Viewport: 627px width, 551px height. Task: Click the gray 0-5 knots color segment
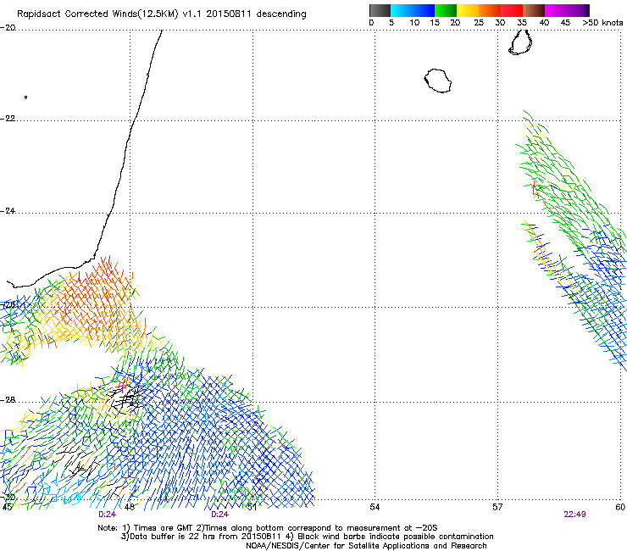(380, 10)
